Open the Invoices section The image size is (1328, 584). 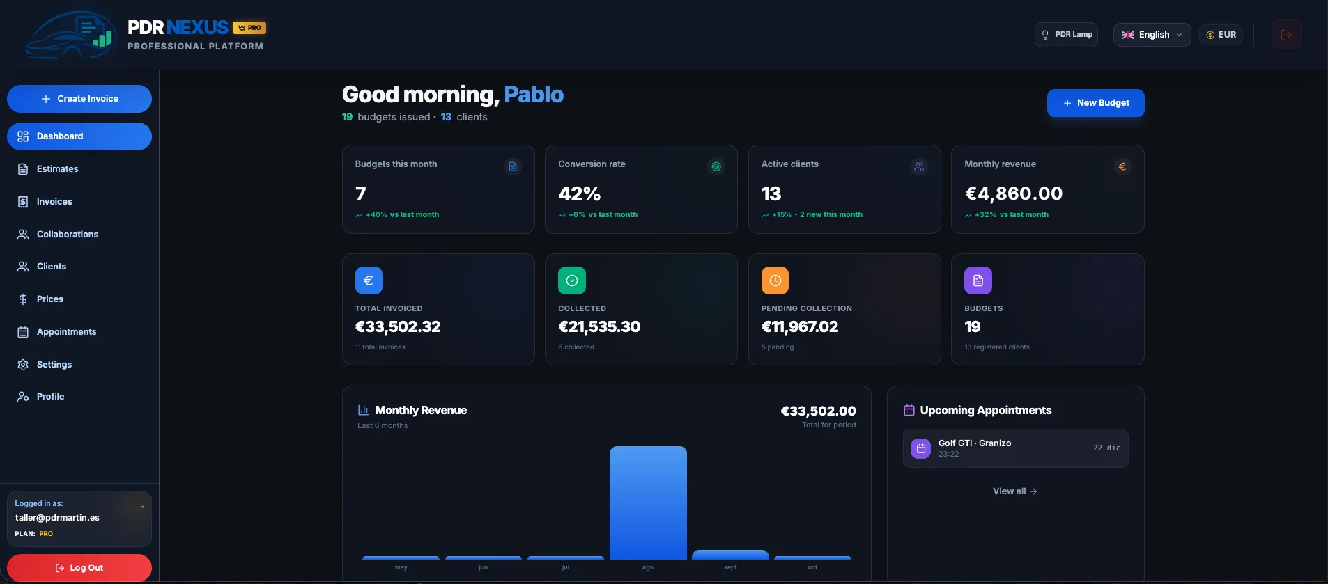79,202
